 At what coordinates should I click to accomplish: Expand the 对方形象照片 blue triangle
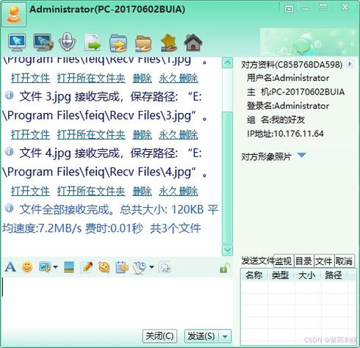(302, 155)
